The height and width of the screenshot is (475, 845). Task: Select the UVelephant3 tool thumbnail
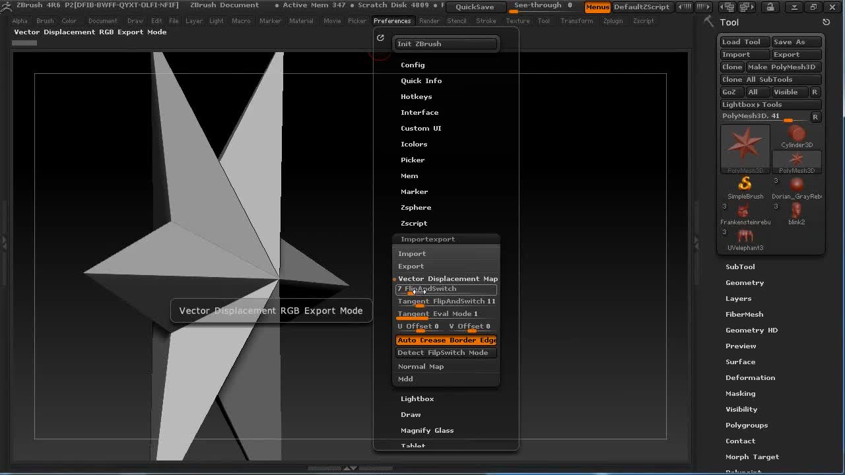(x=745, y=239)
